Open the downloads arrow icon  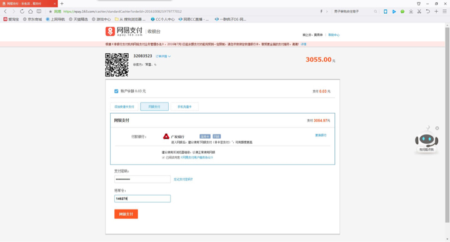click(411, 11)
